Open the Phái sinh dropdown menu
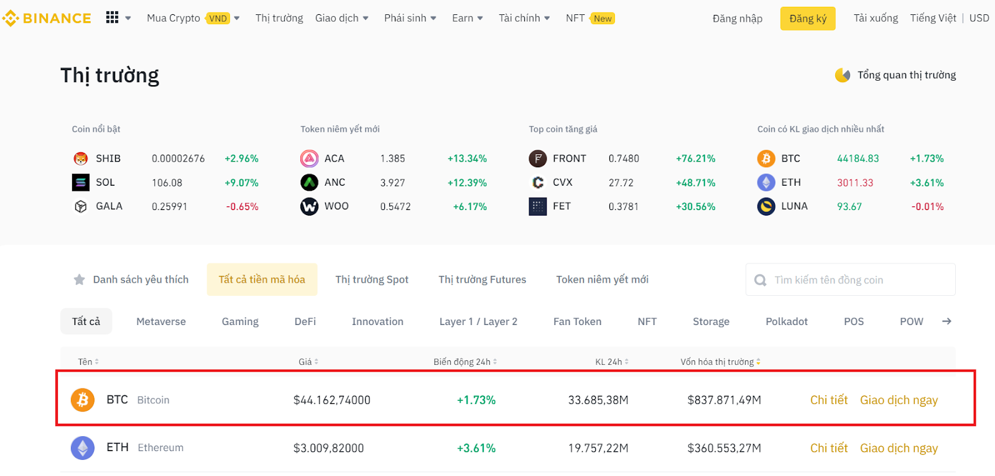 click(x=410, y=18)
